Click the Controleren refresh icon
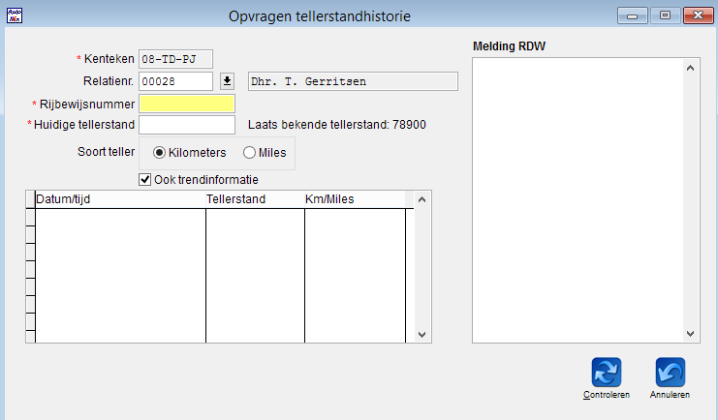718x420 pixels. point(607,373)
